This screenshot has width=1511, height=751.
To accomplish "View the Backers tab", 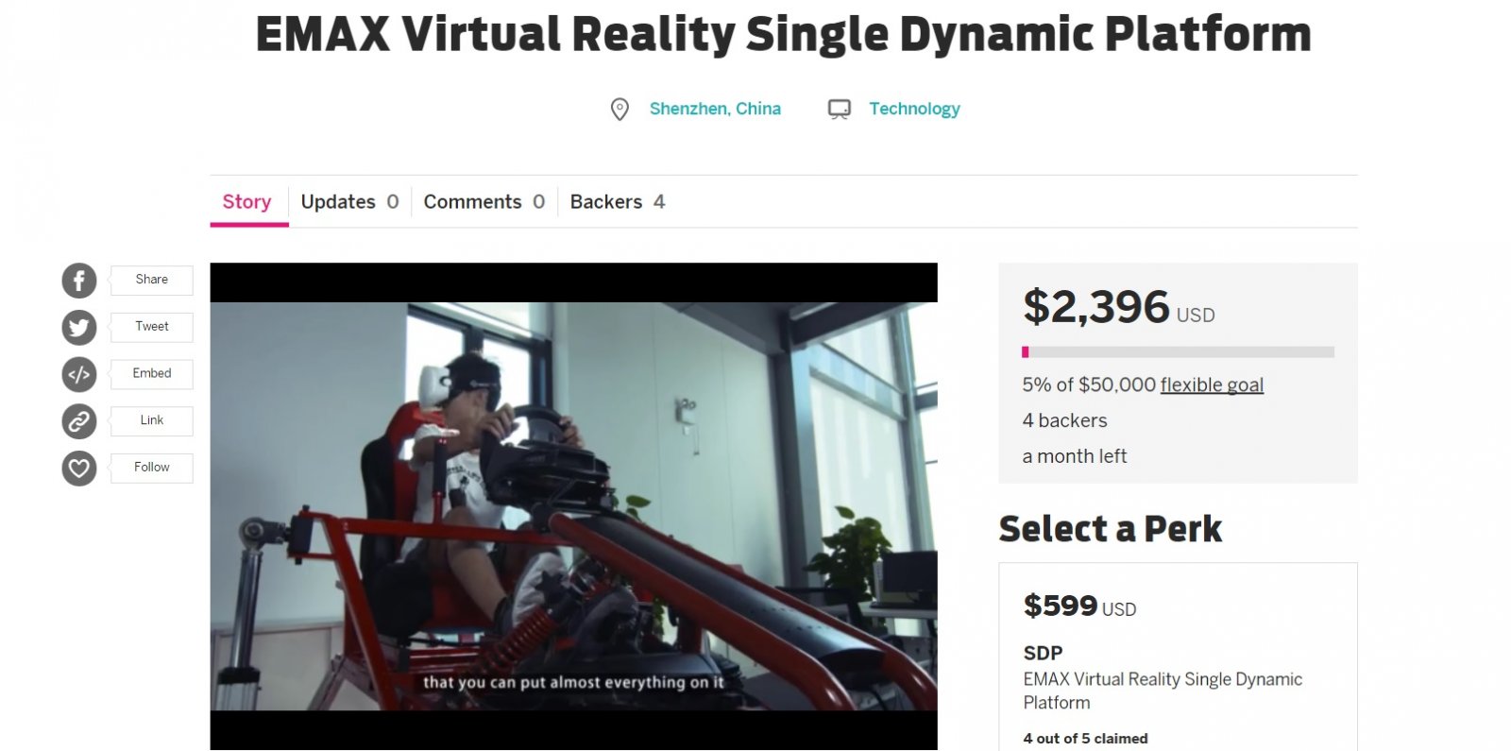I will click(617, 201).
